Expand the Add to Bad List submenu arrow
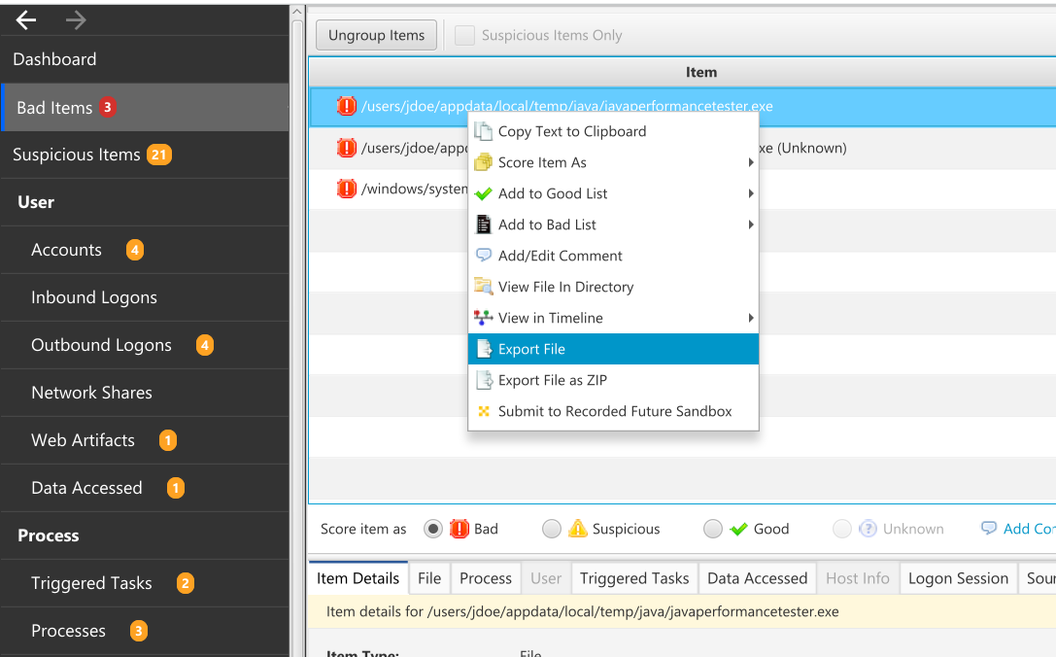 [751, 225]
